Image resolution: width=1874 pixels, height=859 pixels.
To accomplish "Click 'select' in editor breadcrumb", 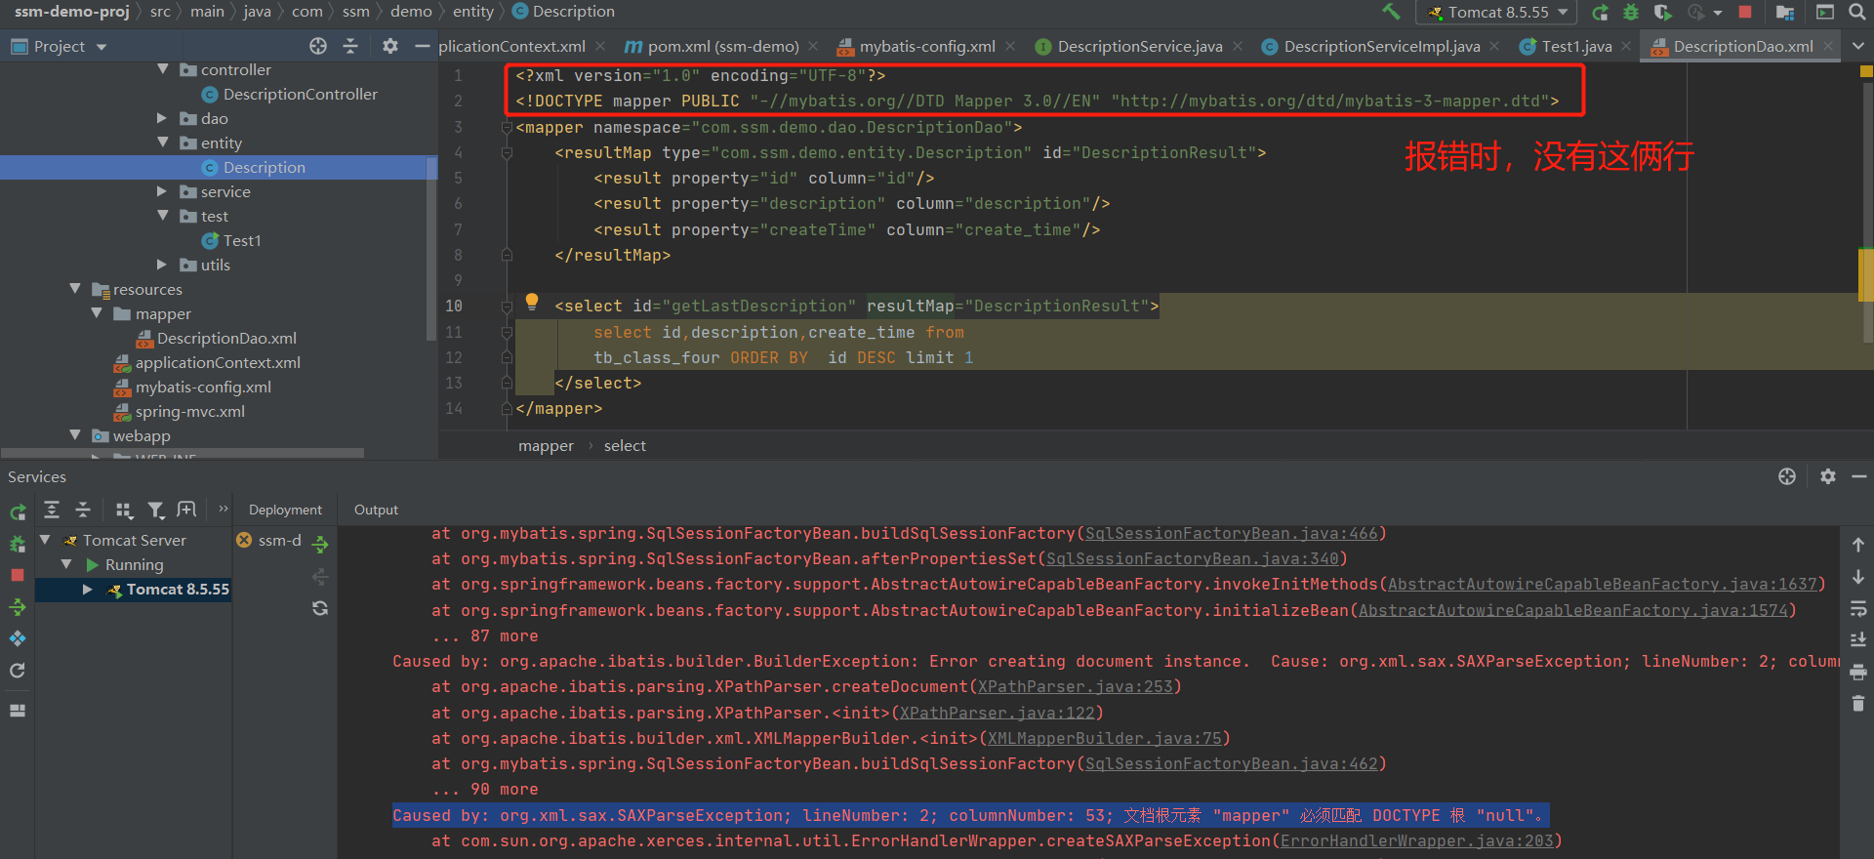I will (x=625, y=445).
